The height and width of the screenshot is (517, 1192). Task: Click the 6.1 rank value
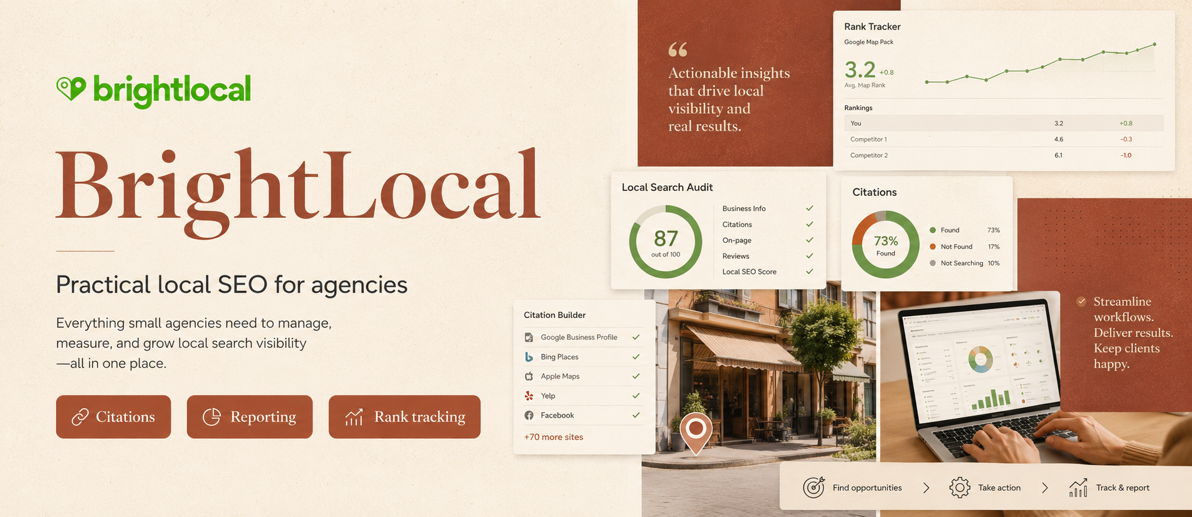point(1059,155)
